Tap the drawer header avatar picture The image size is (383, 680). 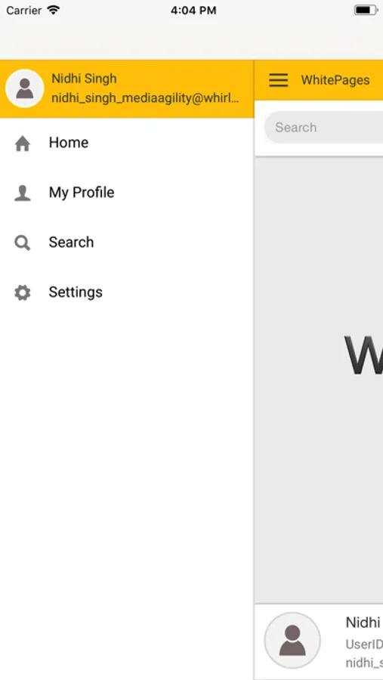[x=24, y=88]
